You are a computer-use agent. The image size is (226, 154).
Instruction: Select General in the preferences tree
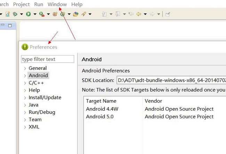click(x=38, y=68)
